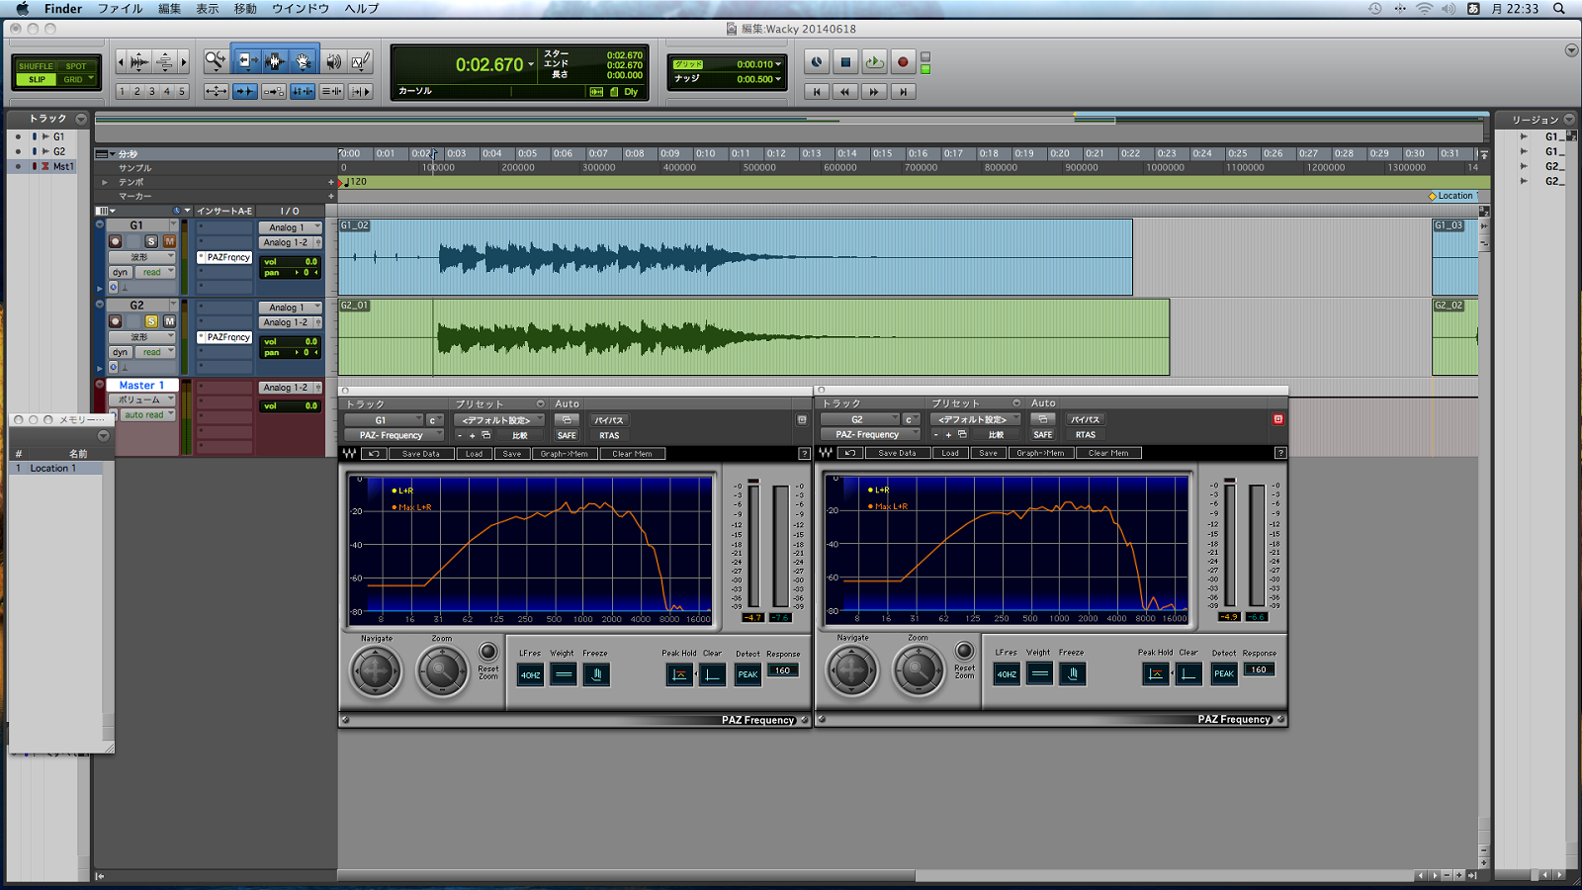Toggle the Online sync clock button
This screenshot has height=890, width=1582.
[817, 62]
